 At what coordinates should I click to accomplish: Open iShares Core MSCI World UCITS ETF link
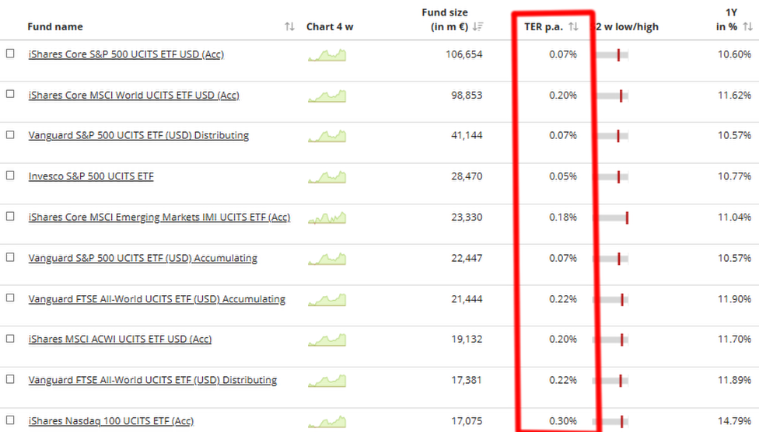pos(134,96)
